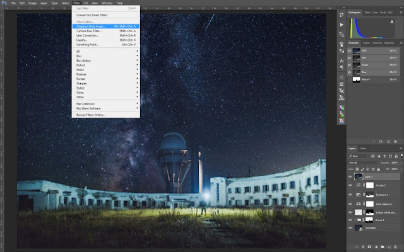Open the Sharpen submenu
Viewport: 404px width, 252px height.
106,84
